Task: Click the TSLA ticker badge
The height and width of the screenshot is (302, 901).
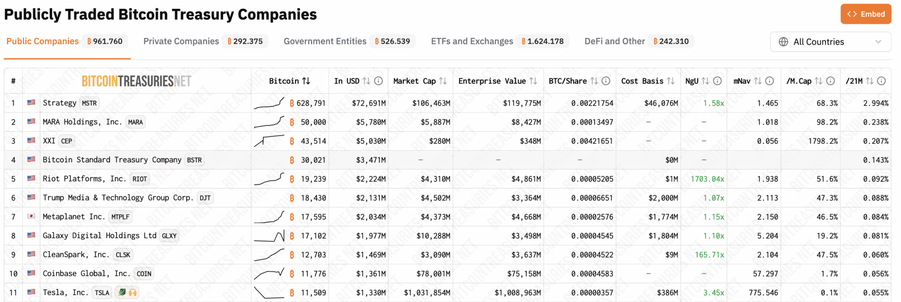Action: coord(102,293)
